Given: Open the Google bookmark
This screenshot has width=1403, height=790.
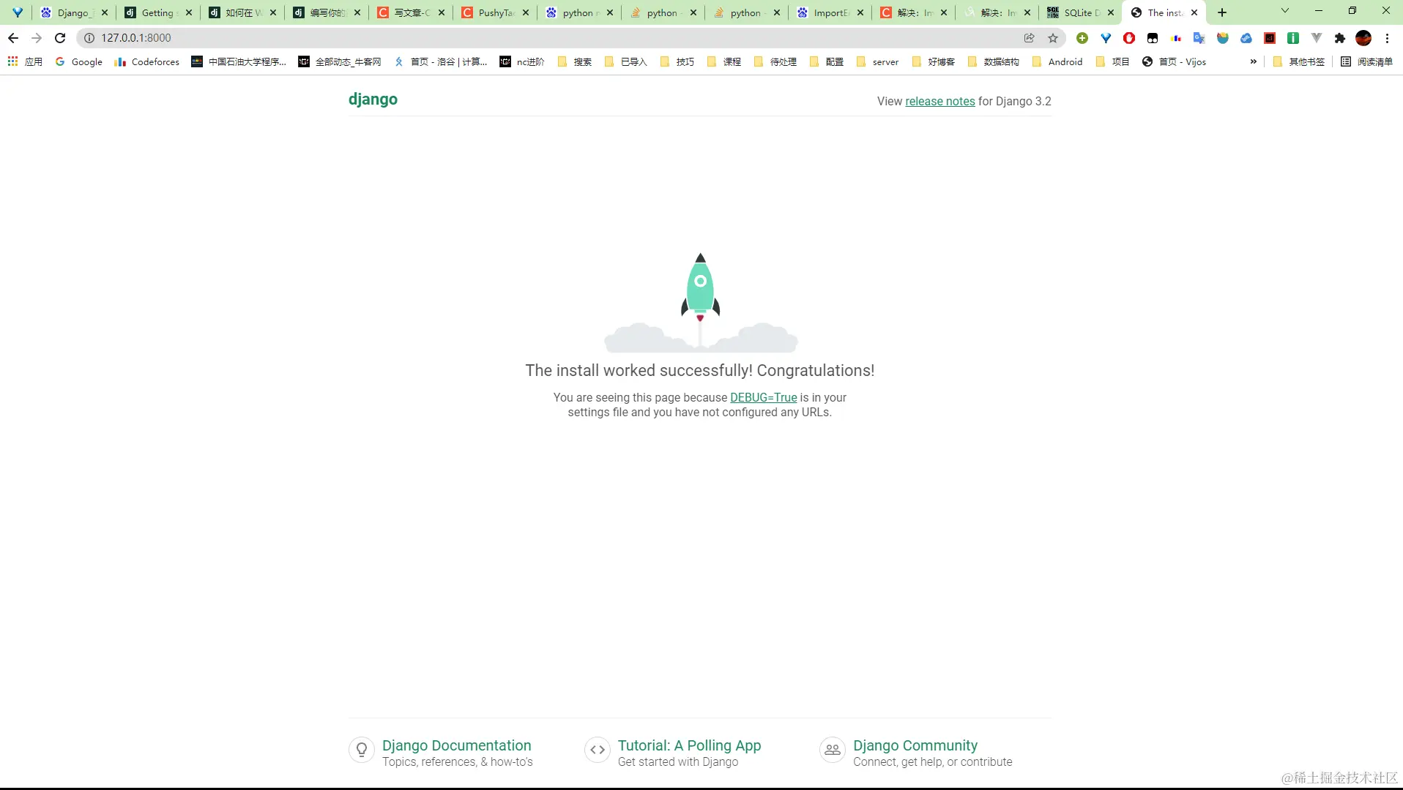Looking at the screenshot, I should tap(79, 61).
